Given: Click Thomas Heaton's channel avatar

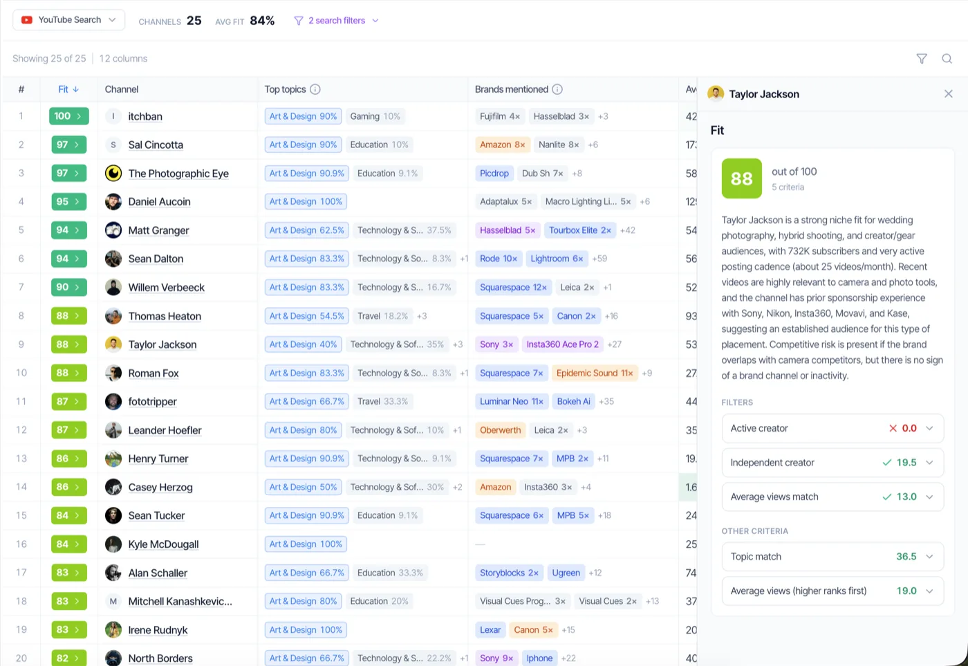Looking at the screenshot, I should (113, 316).
